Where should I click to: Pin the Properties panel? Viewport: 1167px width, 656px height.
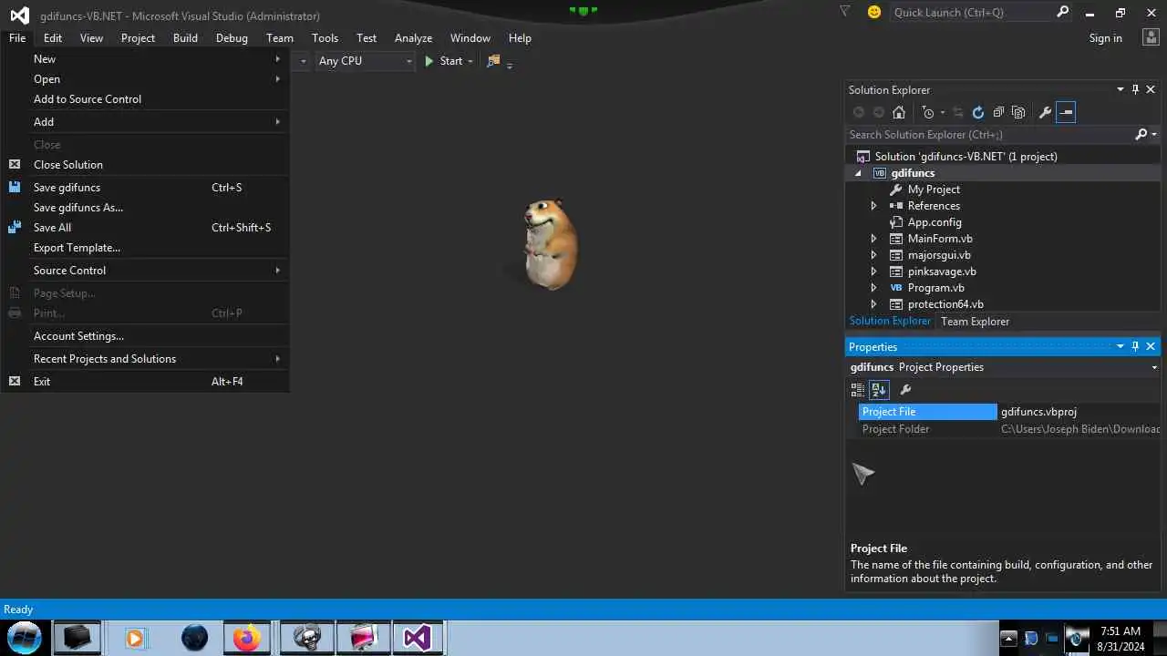(x=1135, y=346)
